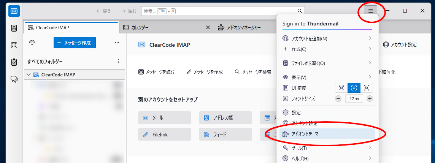
Task: Expand 作成(C) submenu
Action: 327,49
